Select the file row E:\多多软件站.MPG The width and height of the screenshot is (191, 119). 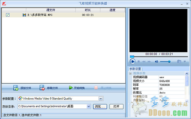pyautogui.click(x=63, y=15)
